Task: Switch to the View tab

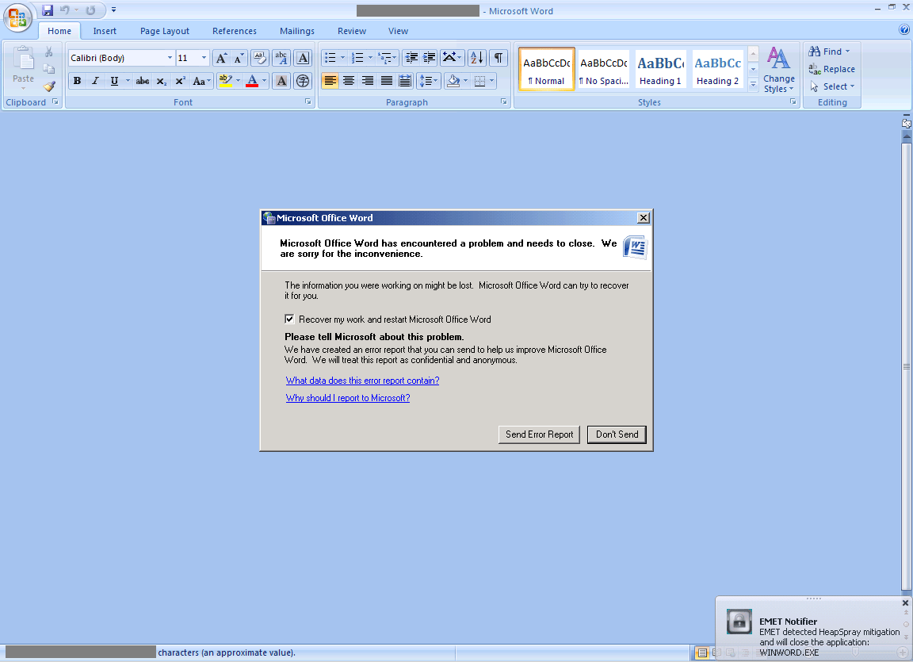Action: point(399,31)
